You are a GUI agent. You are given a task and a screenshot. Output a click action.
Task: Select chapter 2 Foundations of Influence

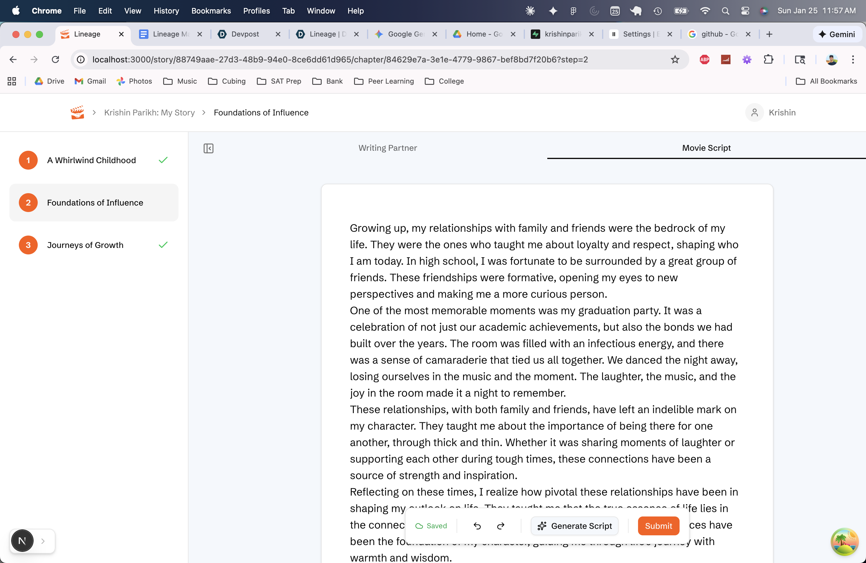tap(95, 203)
